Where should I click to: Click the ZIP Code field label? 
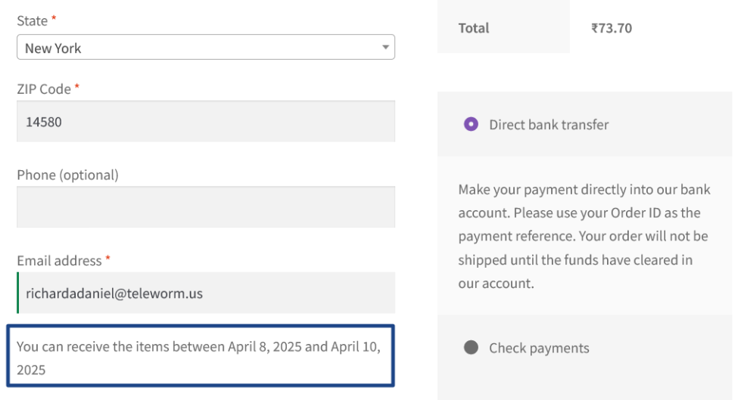click(44, 89)
